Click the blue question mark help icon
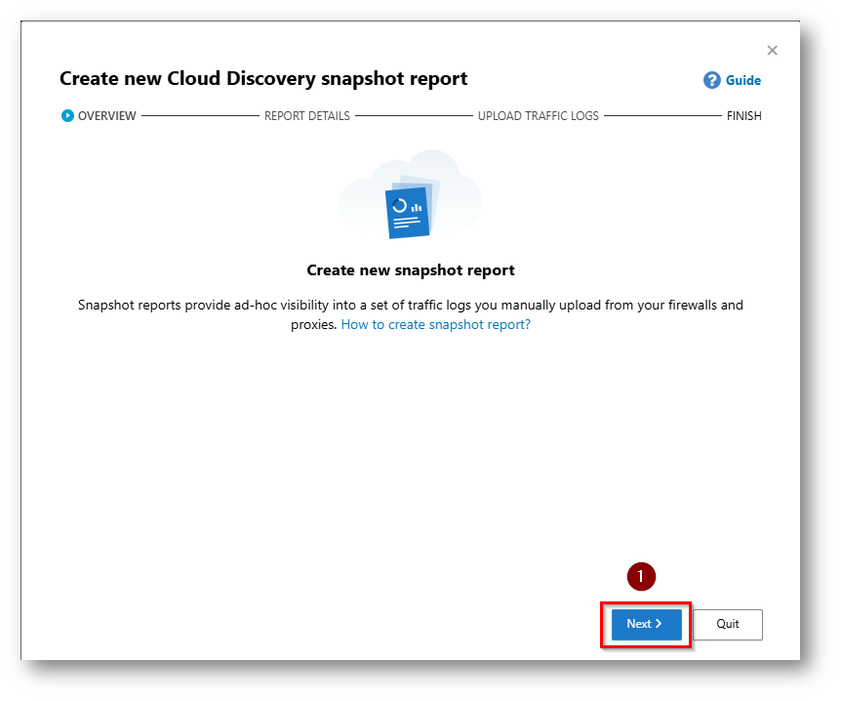 pos(712,80)
